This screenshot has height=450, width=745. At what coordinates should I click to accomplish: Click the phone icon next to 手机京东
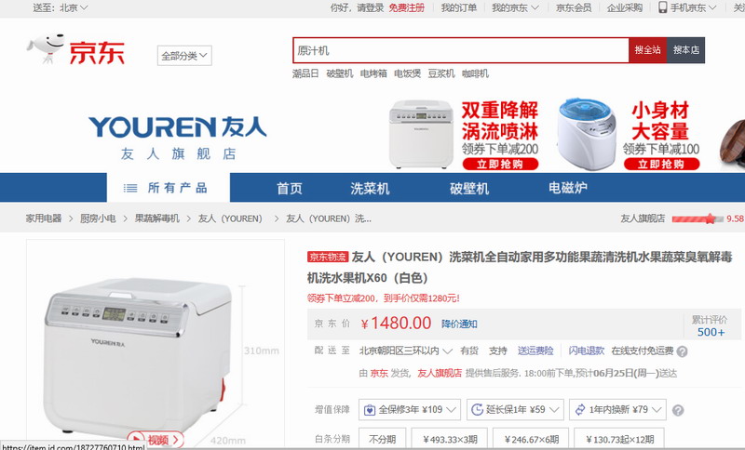click(662, 7)
